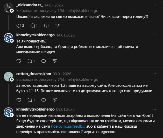Share cotton_dreams.khm comment

tap(55, 100)
